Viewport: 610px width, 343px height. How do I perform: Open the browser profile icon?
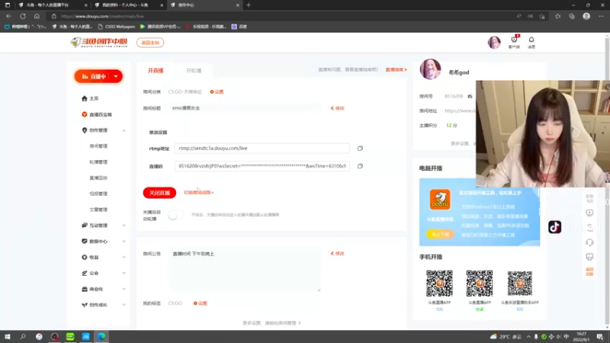tap(586, 16)
